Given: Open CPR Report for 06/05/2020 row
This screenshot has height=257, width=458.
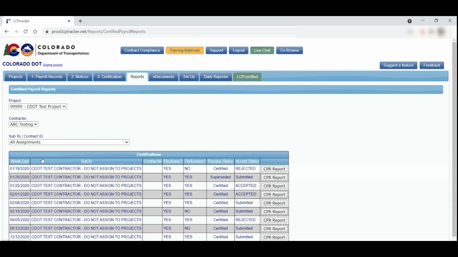Looking at the screenshot, I should pyautogui.click(x=274, y=220).
